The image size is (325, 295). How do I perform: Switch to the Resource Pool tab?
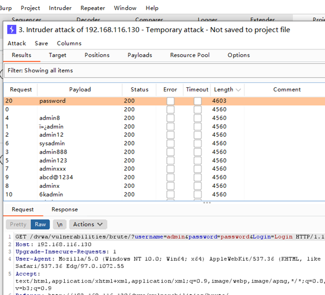click(x=190, y=55)
